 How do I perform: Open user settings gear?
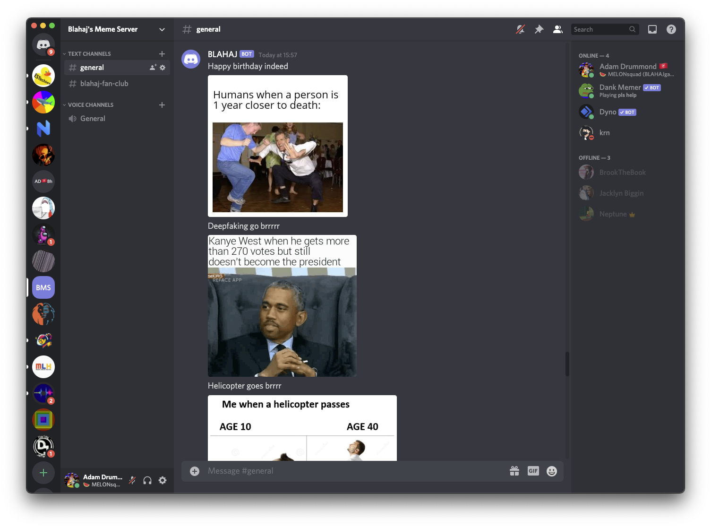pyautogui.click(x=163, y=480)
